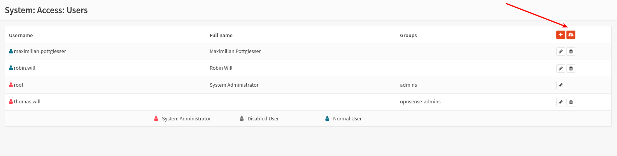Click the Normal User legend icon

coord(327,118)
